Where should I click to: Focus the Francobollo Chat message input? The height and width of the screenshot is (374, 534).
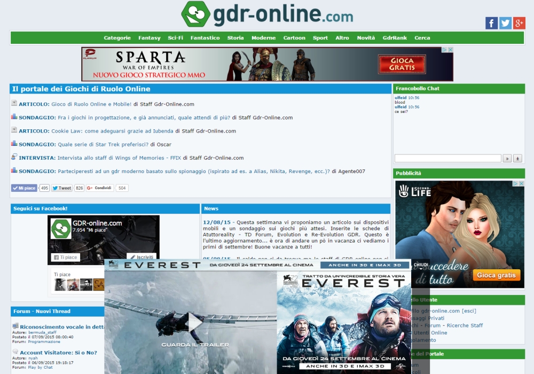pyautogui.click(x=448, y=158)
